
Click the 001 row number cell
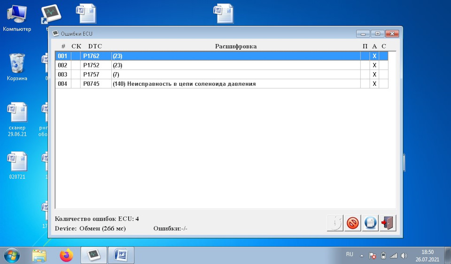62,56
